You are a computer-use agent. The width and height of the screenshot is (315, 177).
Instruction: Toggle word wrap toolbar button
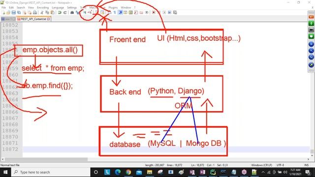coord(109,12)
